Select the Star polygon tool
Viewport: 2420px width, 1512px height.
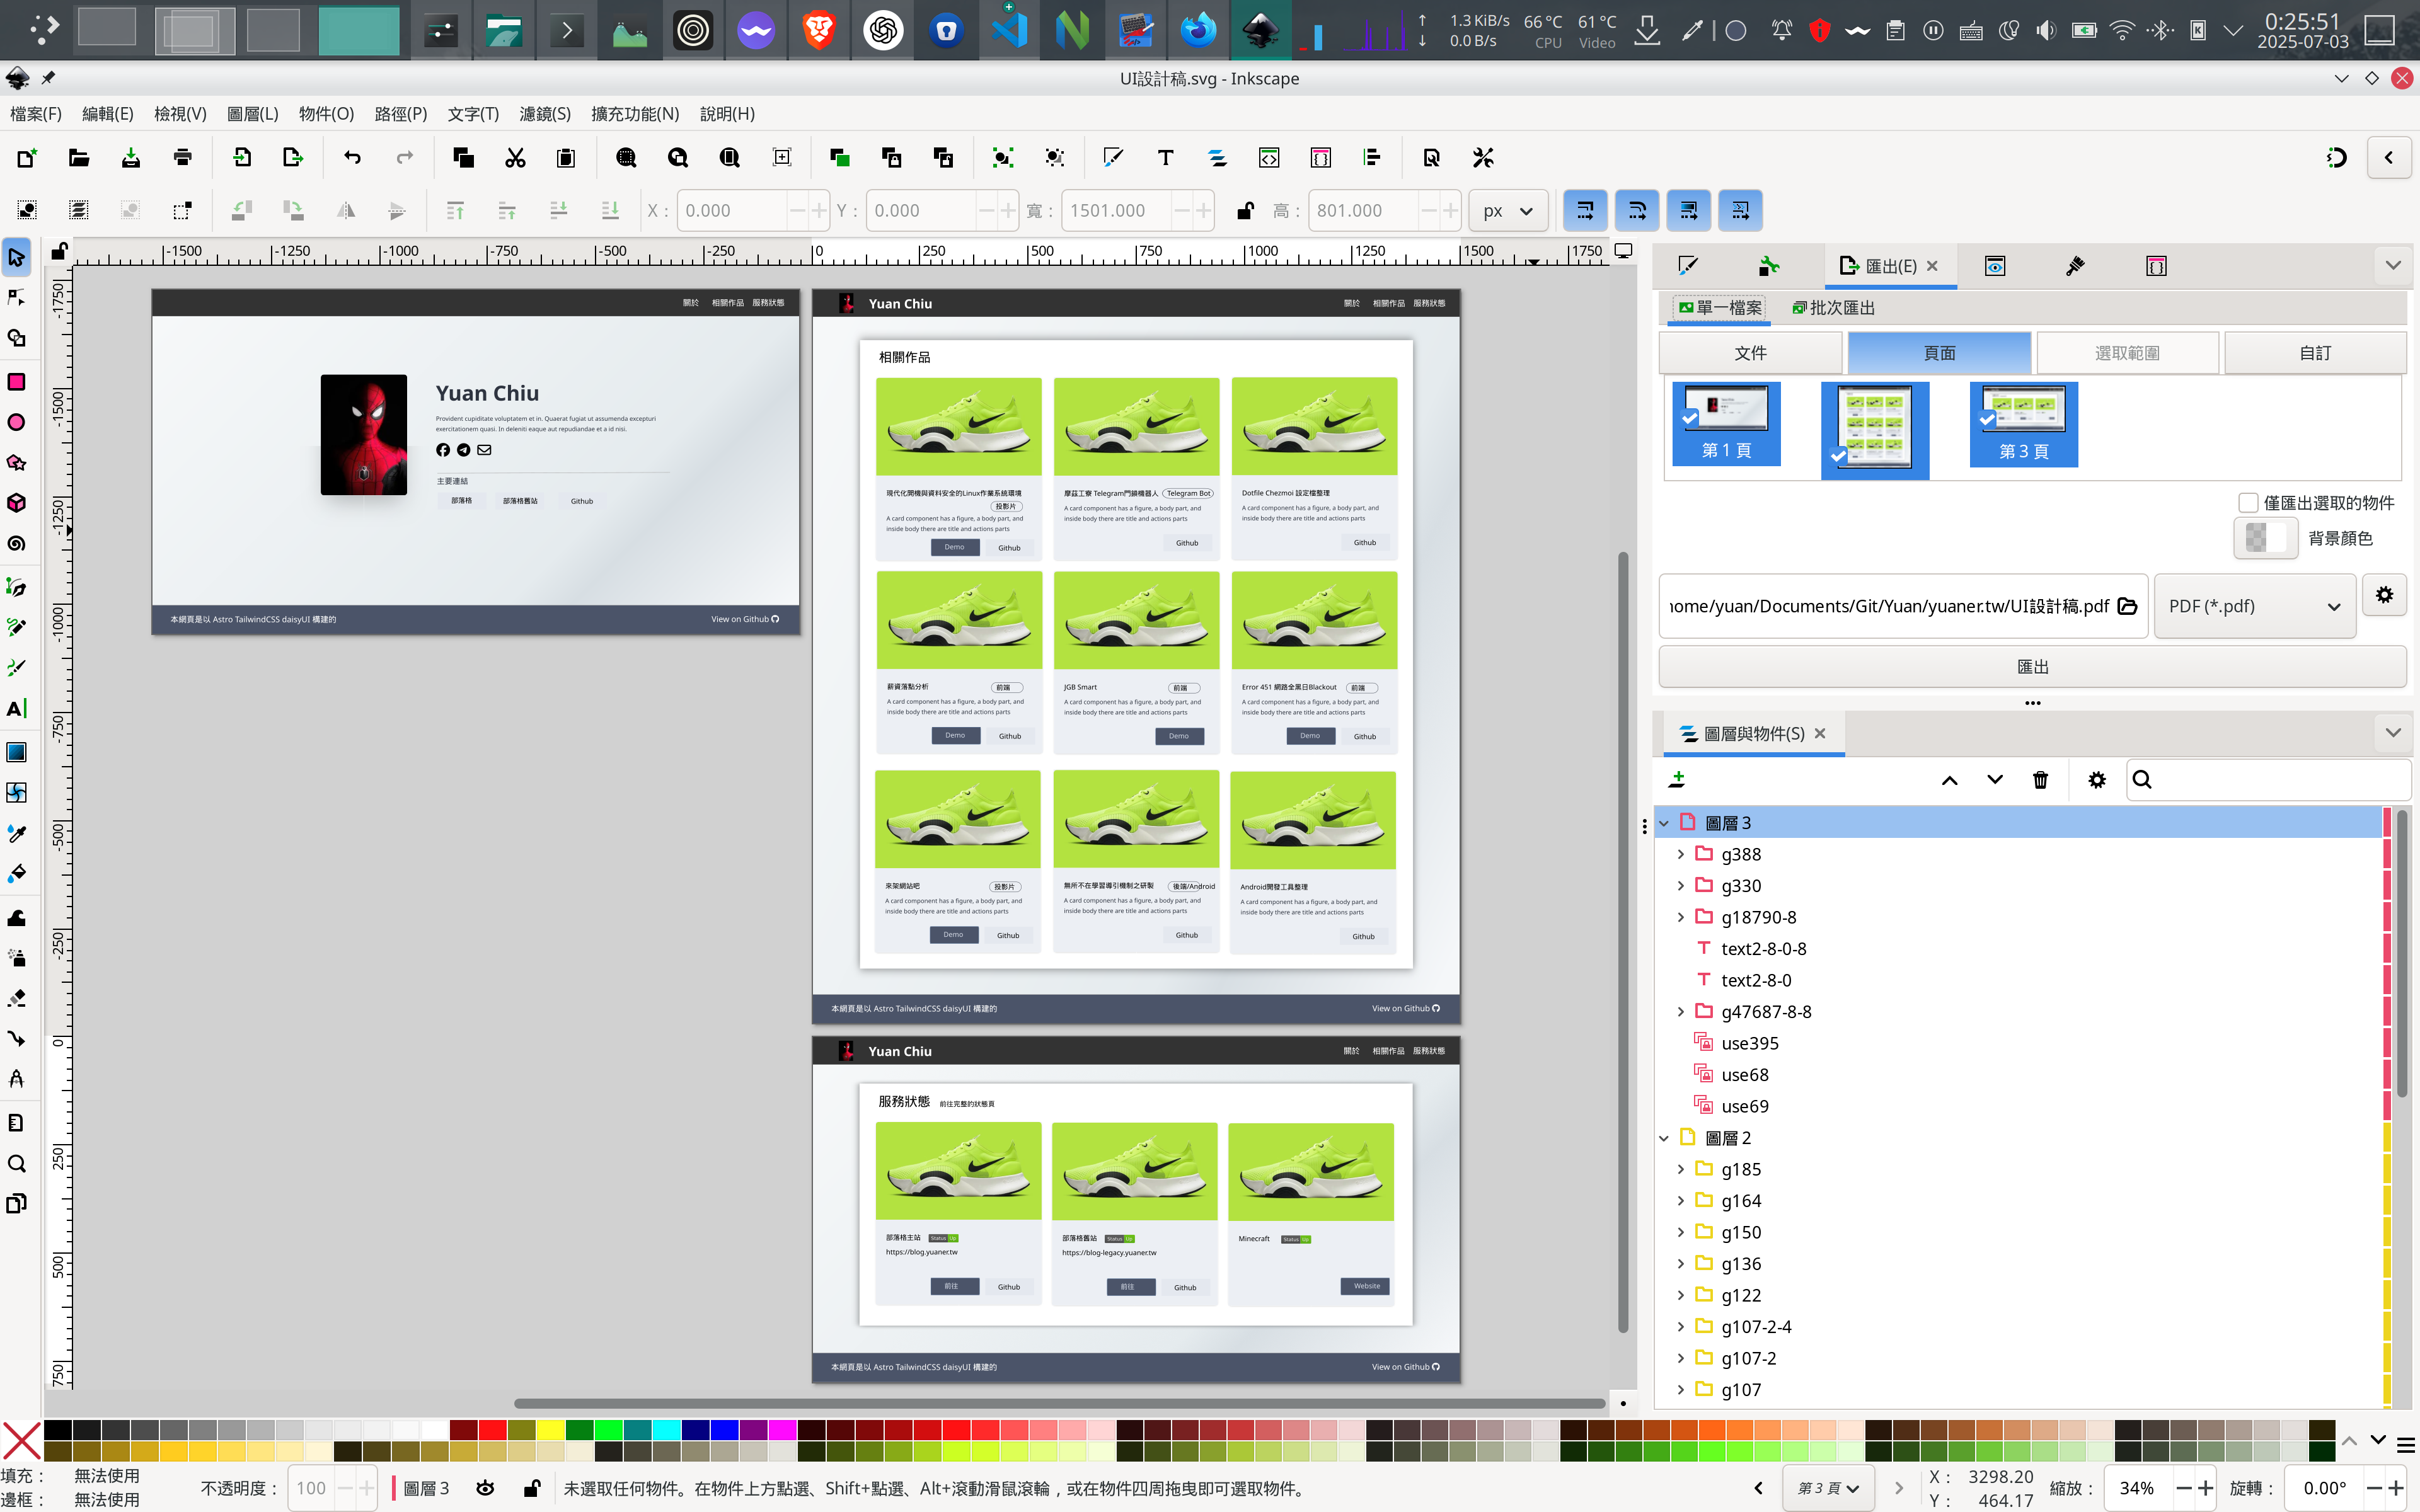(17, 463)
